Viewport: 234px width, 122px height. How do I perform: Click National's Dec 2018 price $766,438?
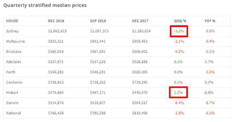(56, 113)
